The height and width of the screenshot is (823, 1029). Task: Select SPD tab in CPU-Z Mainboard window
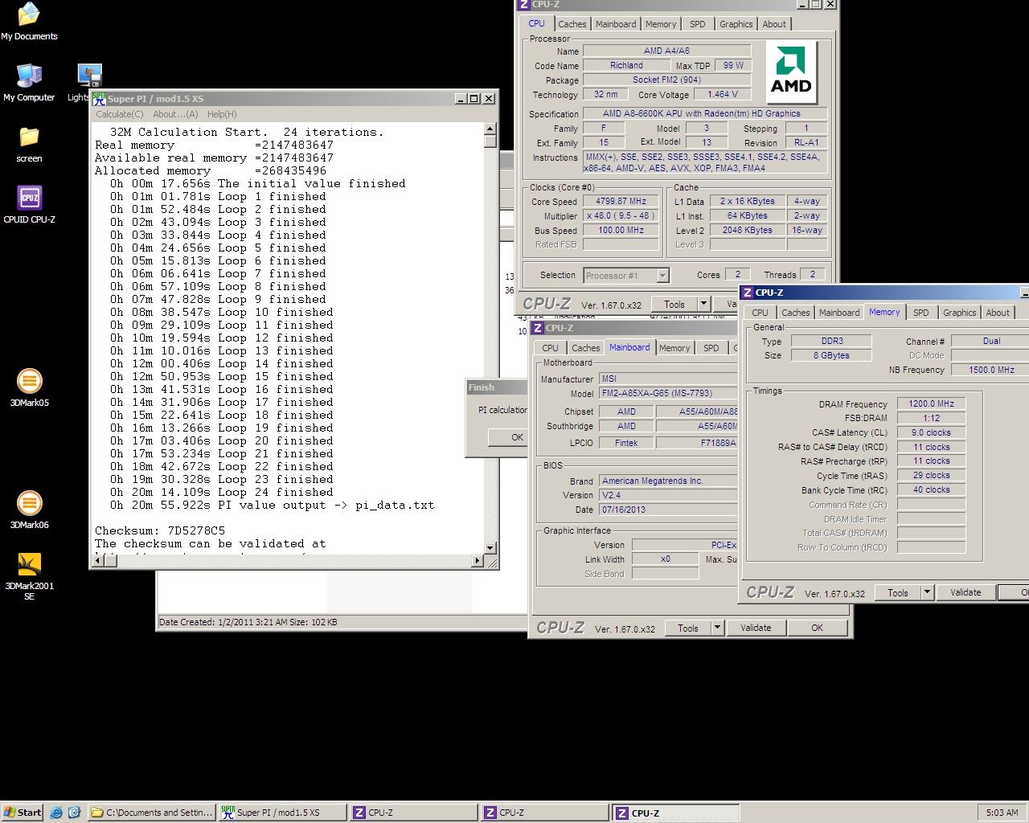point(711,348)
